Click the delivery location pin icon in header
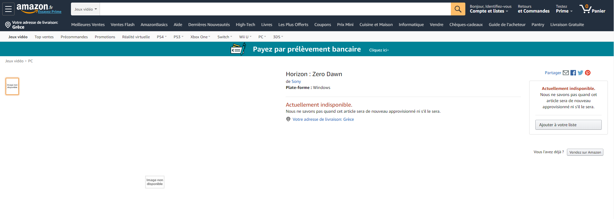This screenshot has width=614, height=219. 8,25
